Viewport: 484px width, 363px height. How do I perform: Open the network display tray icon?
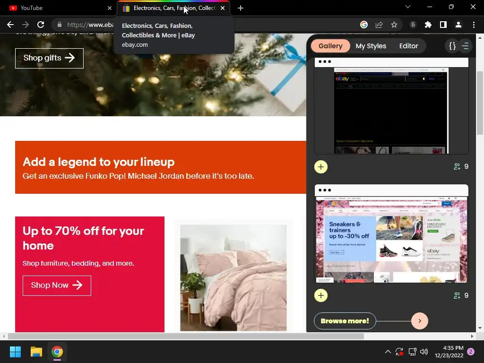point(412,352)
